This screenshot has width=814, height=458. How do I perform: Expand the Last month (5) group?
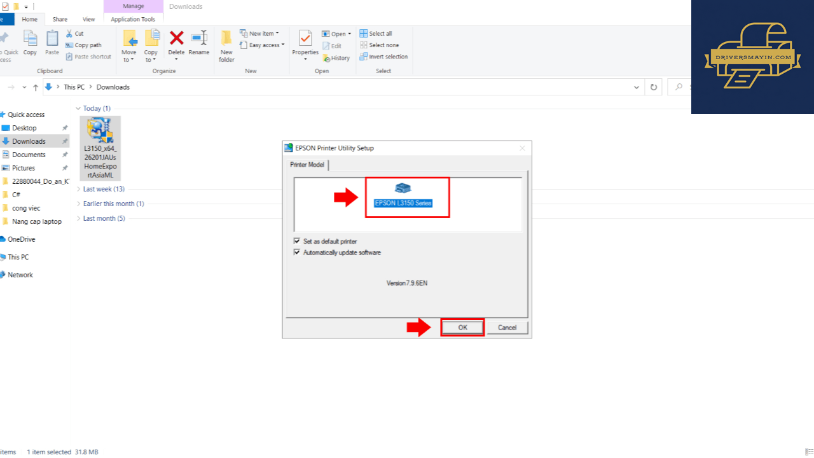coord(78,218)
